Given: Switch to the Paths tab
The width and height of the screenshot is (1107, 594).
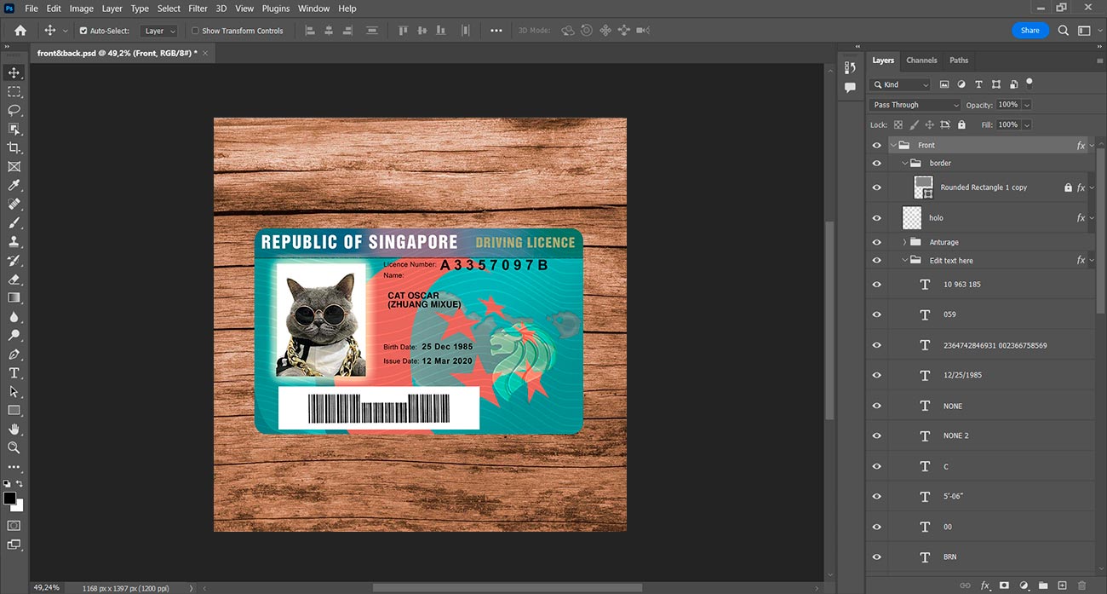Looking at the screenshot, I should click(x=959, y=61).
